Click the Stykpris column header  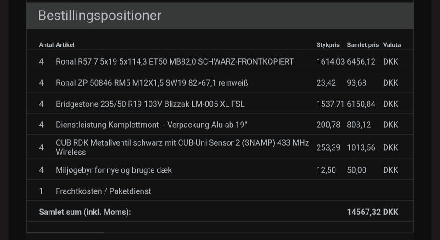point(328,45)
